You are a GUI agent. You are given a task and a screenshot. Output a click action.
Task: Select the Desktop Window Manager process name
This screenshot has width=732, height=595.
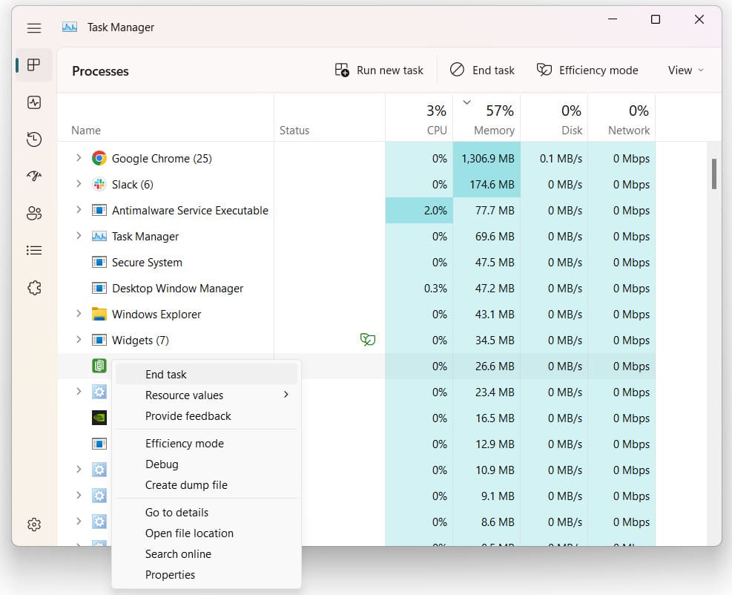point(177,289)
